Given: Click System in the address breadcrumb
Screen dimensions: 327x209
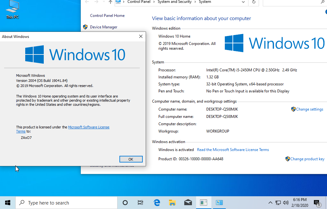Looking at the screenshot, I should (x=205, y=2).
